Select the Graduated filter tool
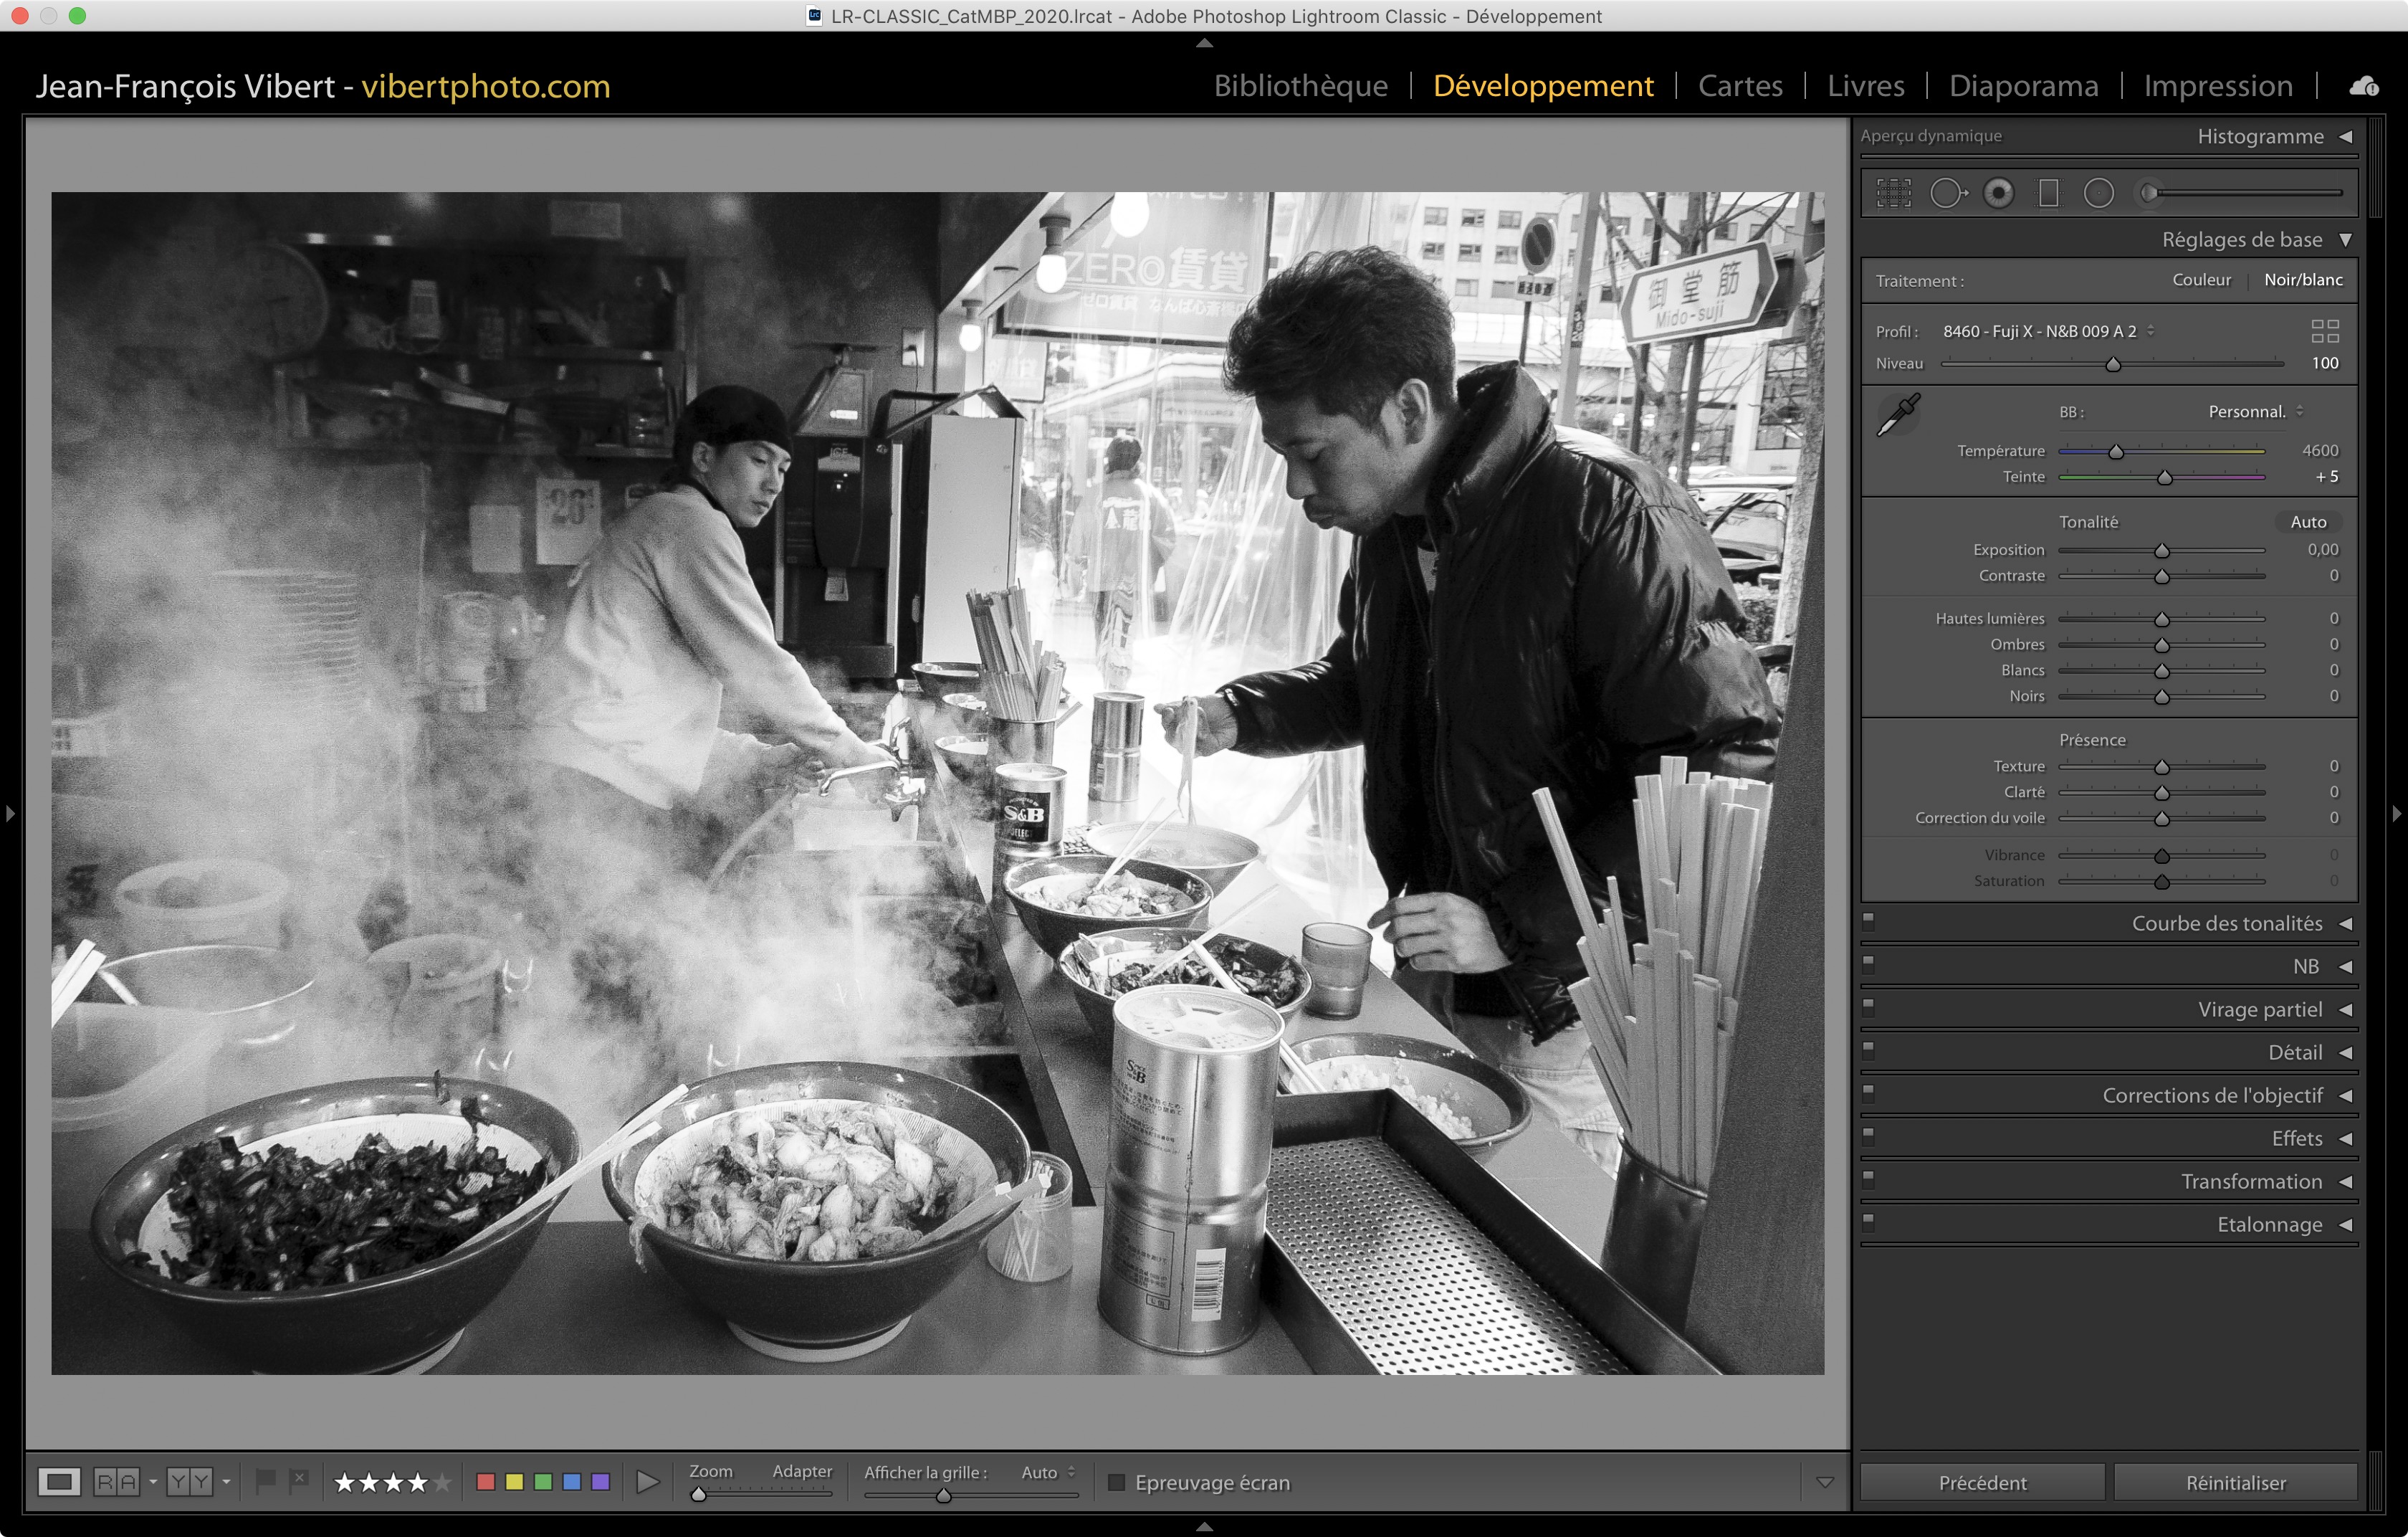The height and width of the screenshot is (1537, 2408). [x=2048, y=193]
